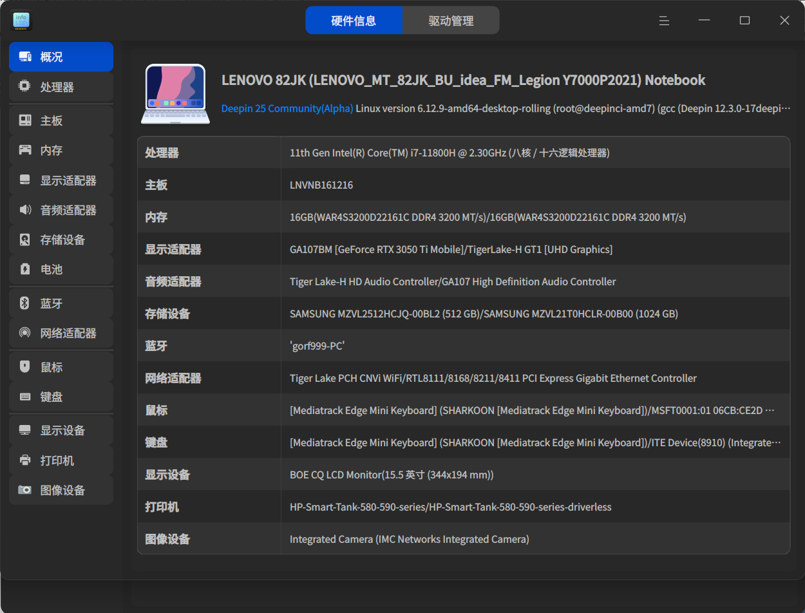Click the 概况 overview monitor icon
Screen dimensions: 805x613
[x=25, y=57]
